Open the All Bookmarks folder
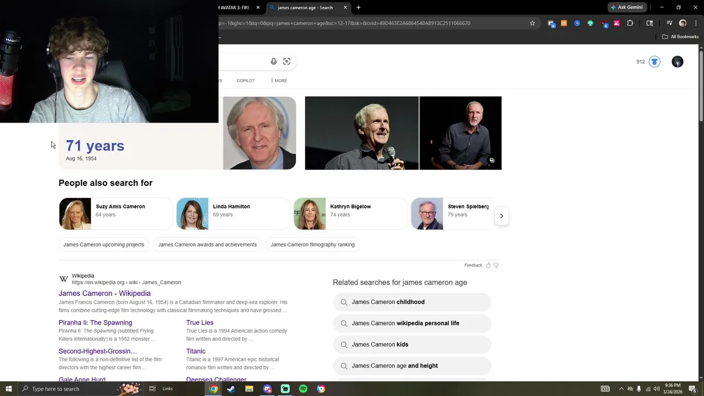 click(x=680, y=37)
